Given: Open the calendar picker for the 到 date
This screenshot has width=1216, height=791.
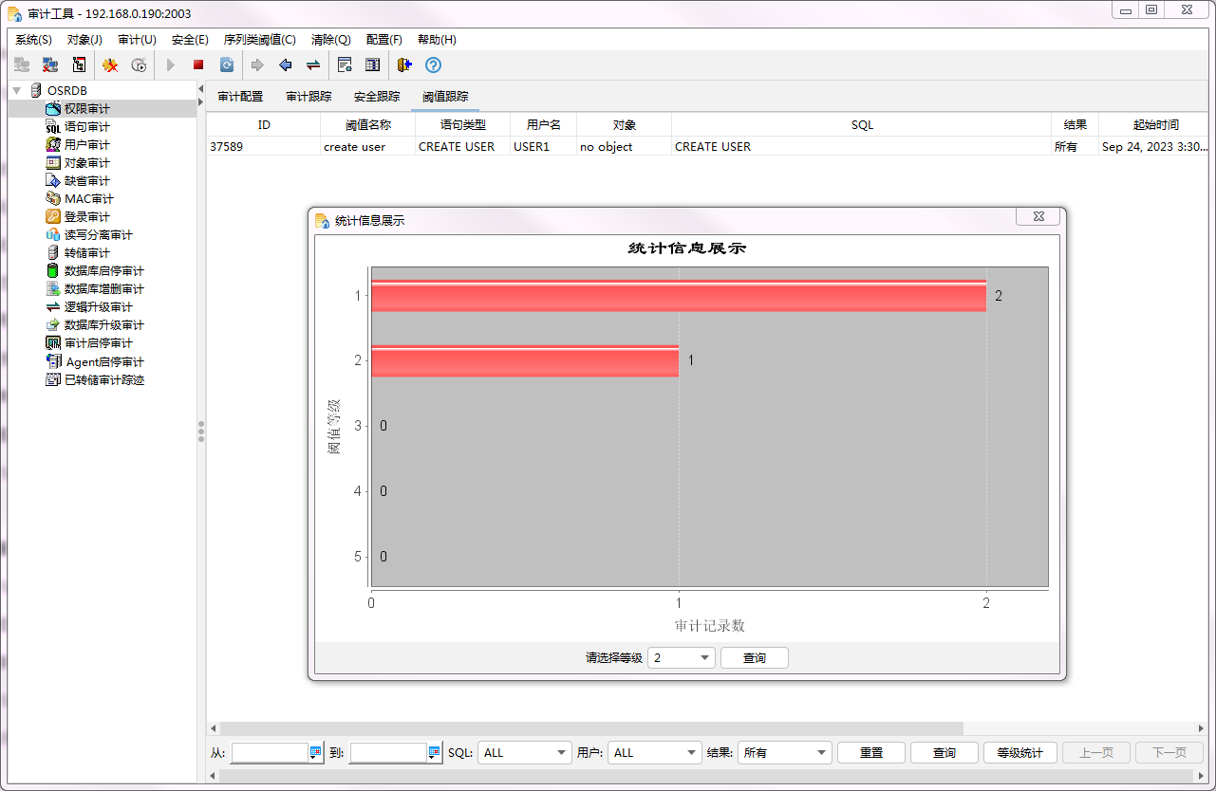Looking at the screenshot, I should (435, 753).
